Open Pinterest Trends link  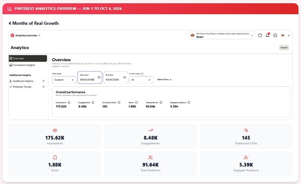tap(22, 87)
